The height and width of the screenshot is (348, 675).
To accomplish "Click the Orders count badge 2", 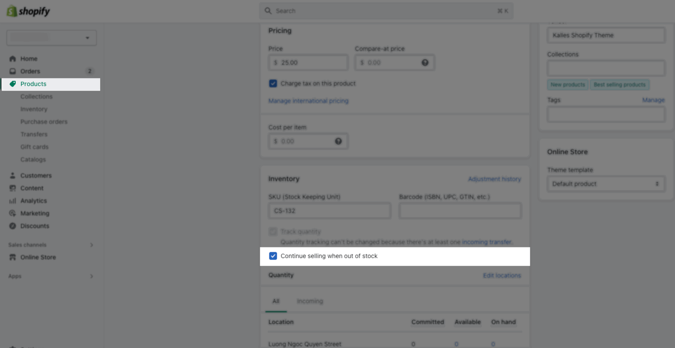I will (89, 71).
